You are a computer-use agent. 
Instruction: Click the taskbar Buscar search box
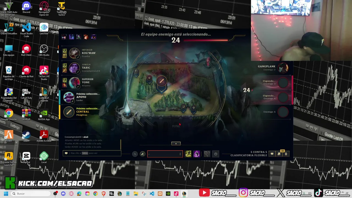pyautogui.click(x=31, y=194)
